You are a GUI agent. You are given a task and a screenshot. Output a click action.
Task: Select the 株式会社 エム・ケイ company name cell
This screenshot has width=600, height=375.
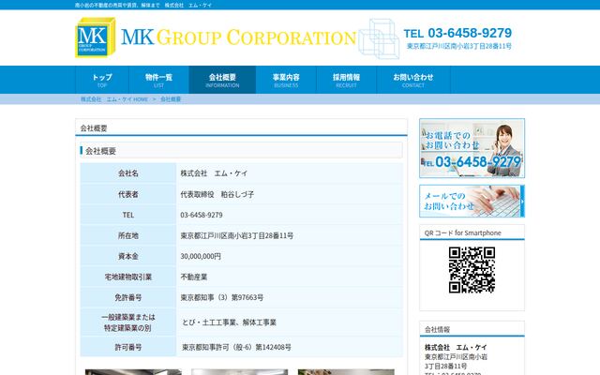pyautogui.click(x=290, y=173)
